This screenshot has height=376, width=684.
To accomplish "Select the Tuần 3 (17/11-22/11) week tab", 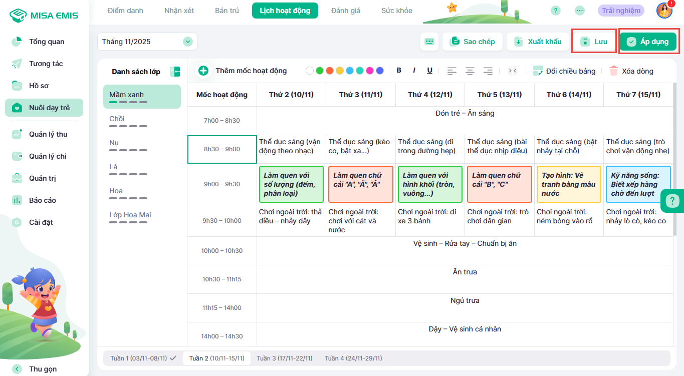I will pos(284,358).
